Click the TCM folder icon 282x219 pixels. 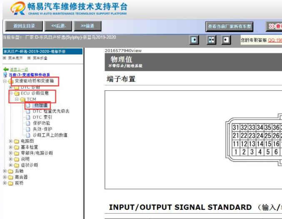pos(22,99)
